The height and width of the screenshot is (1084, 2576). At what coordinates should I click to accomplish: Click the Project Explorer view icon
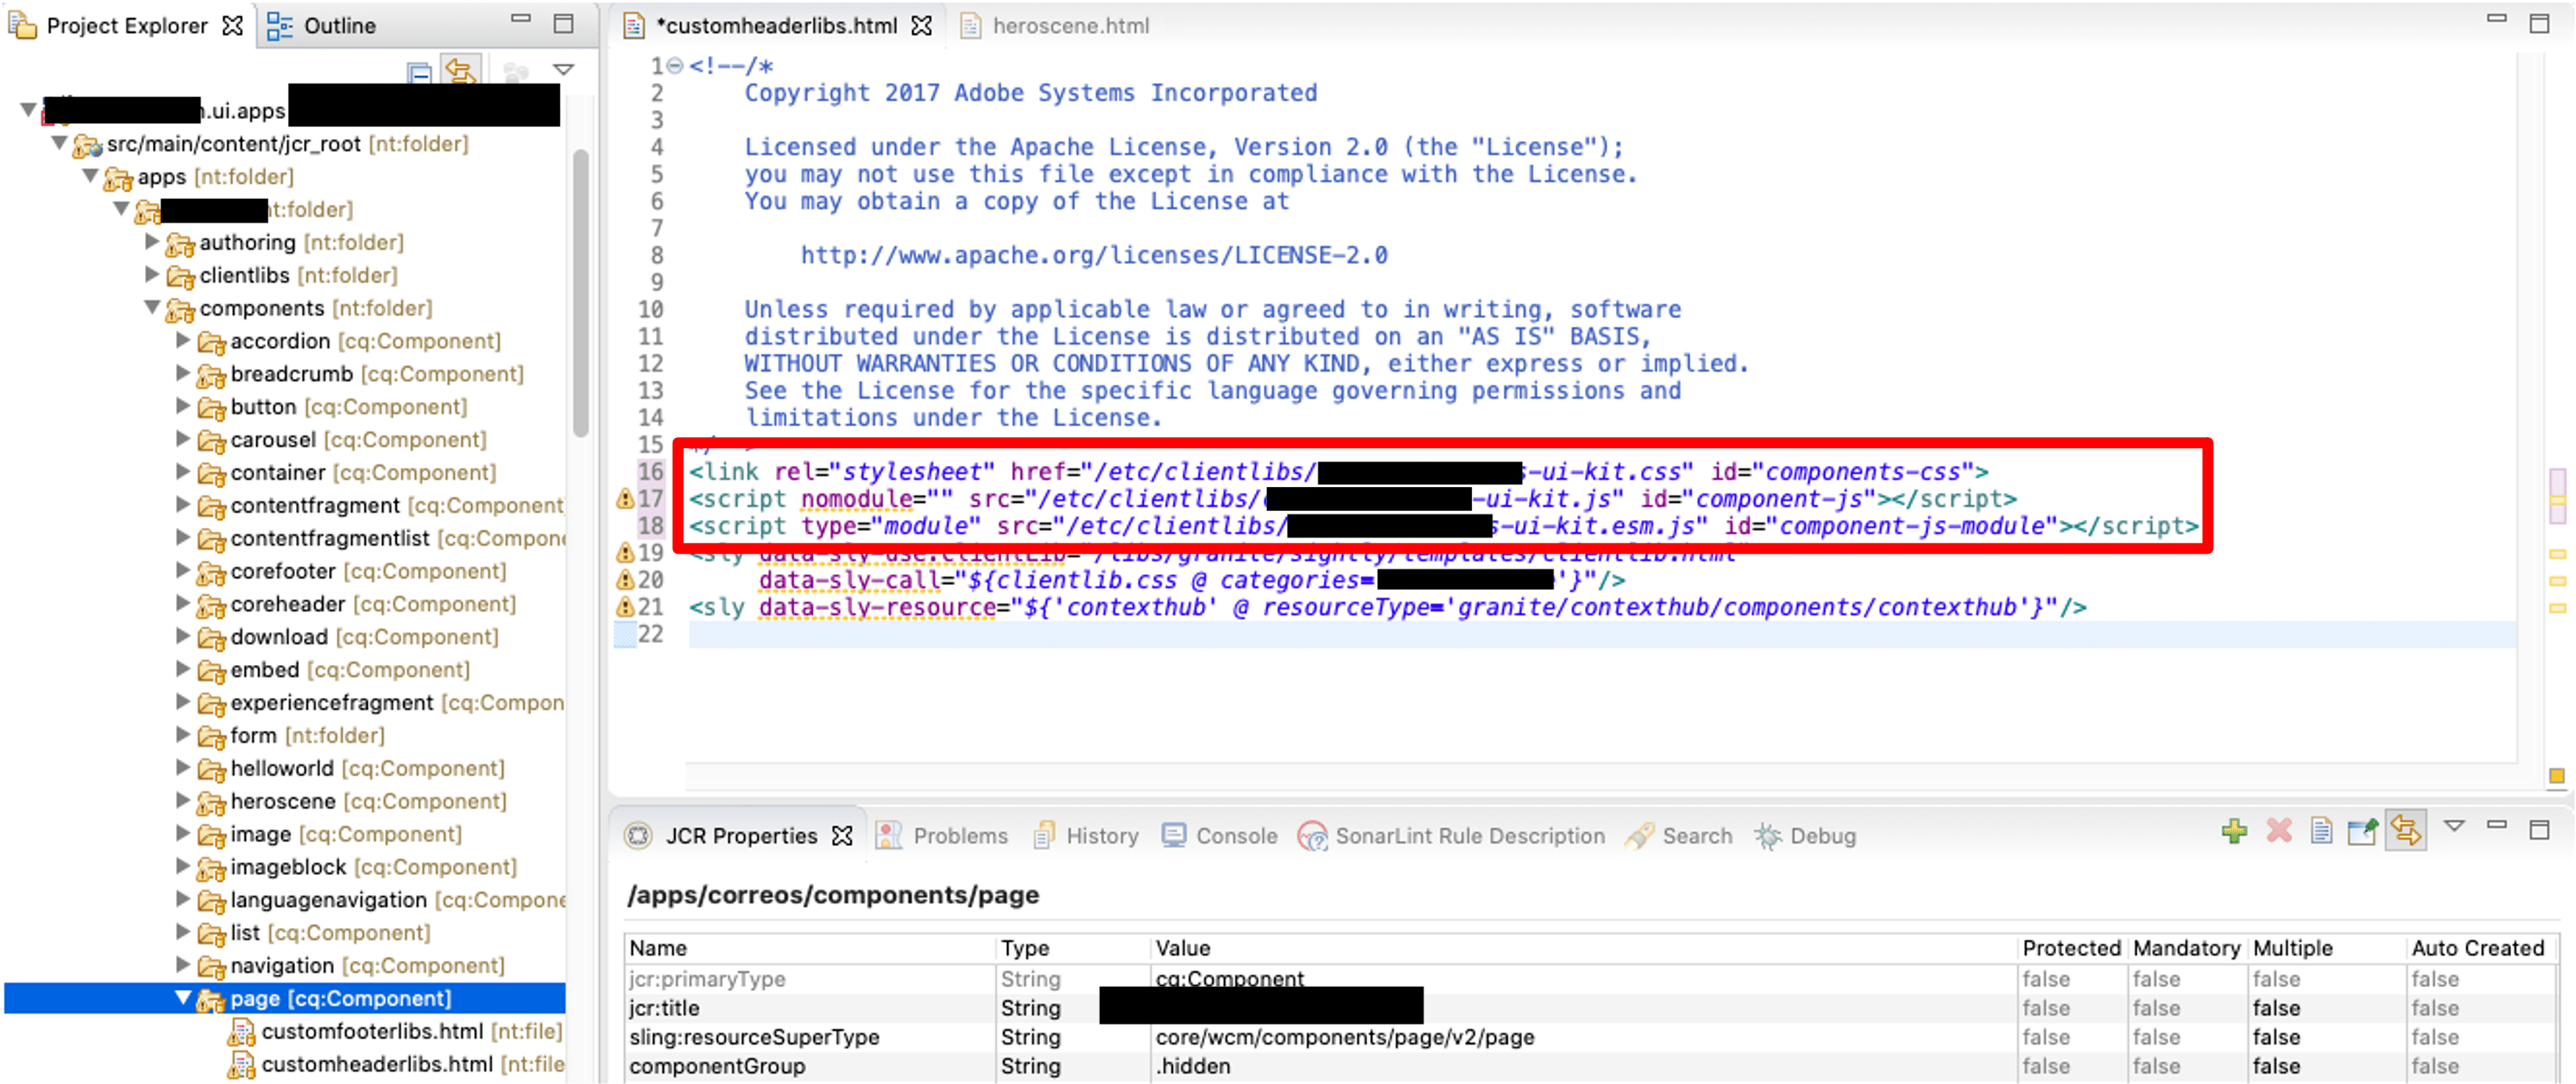(22, 25)
